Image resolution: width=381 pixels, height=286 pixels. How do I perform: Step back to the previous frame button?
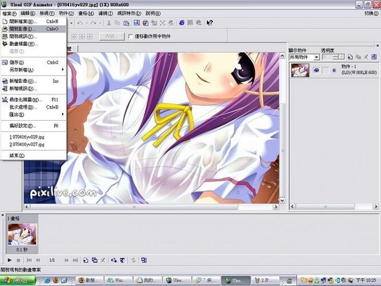pos(38,260)
